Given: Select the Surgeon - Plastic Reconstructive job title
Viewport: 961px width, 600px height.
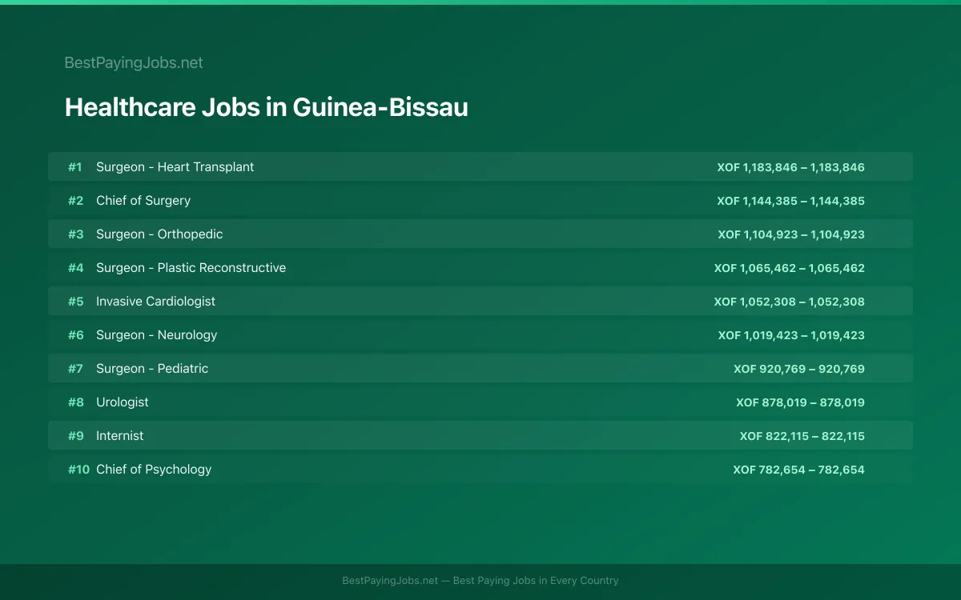Looking at the screenshot, I should point(191,268).
